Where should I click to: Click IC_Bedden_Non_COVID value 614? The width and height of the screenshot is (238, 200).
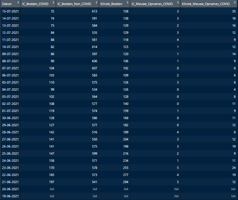(95, 47)
